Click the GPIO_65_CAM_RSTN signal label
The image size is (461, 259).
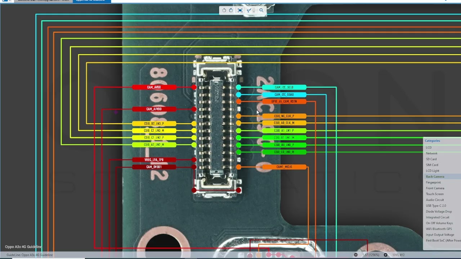tap(284, 101)
